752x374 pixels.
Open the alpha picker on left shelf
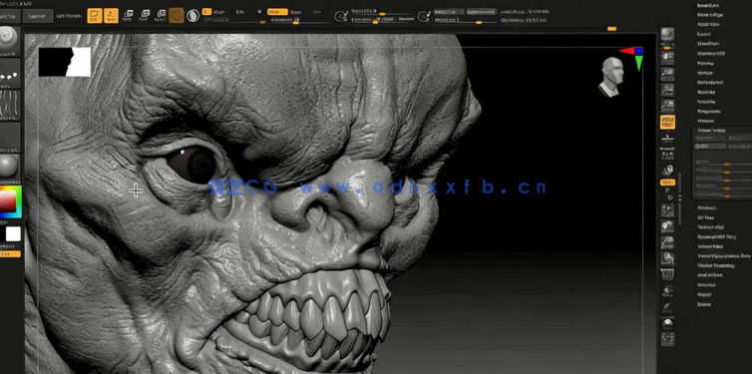click(x=10, y=104)
